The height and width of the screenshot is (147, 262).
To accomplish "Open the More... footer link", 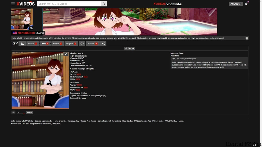I will pos(181,121).
